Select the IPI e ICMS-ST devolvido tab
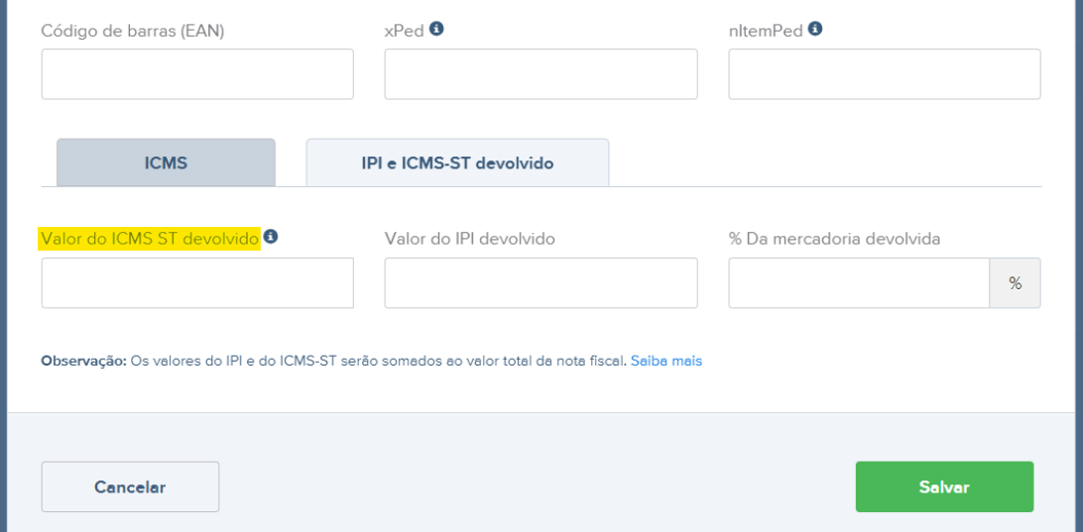The width and height of the screenshot is (1083, 532). [457, 162]
